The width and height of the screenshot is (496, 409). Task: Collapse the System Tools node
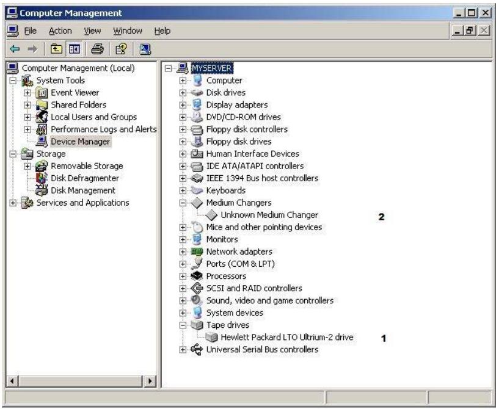point(13,81)
